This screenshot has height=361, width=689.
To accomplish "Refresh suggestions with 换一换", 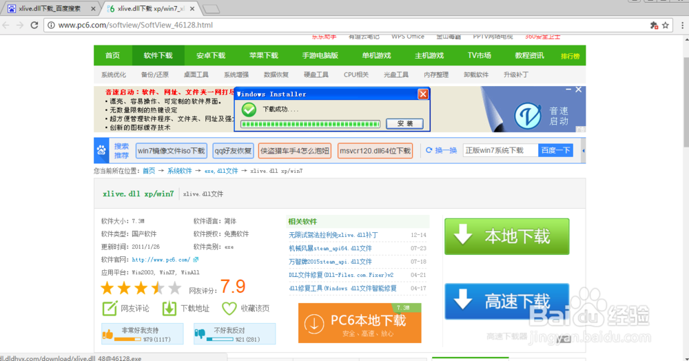I will click(x=441, y=150).
